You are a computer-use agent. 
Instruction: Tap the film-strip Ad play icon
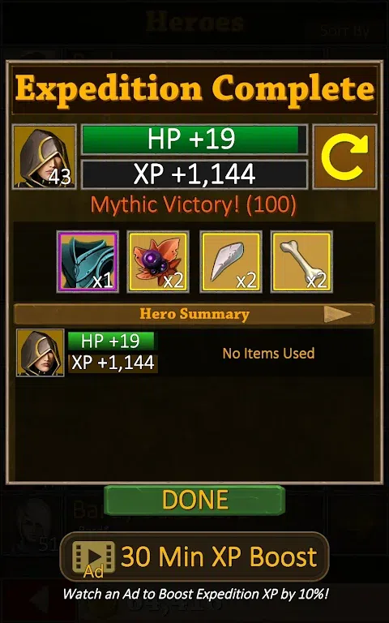(x=94, y=557)
